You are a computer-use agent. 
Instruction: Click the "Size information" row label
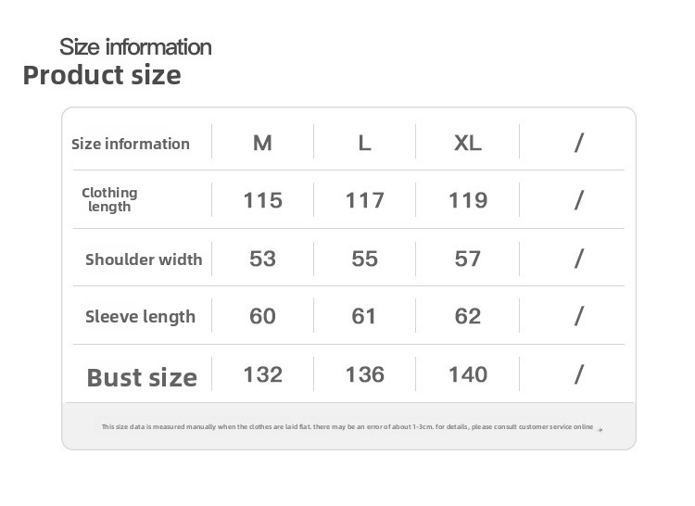(131, 144)
